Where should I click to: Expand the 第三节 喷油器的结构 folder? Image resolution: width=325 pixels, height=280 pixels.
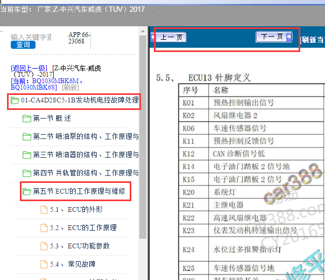[86, 154]
